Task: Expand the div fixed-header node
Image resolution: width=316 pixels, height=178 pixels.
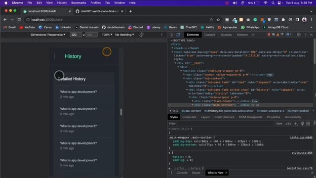Action: tap(193, 101)
